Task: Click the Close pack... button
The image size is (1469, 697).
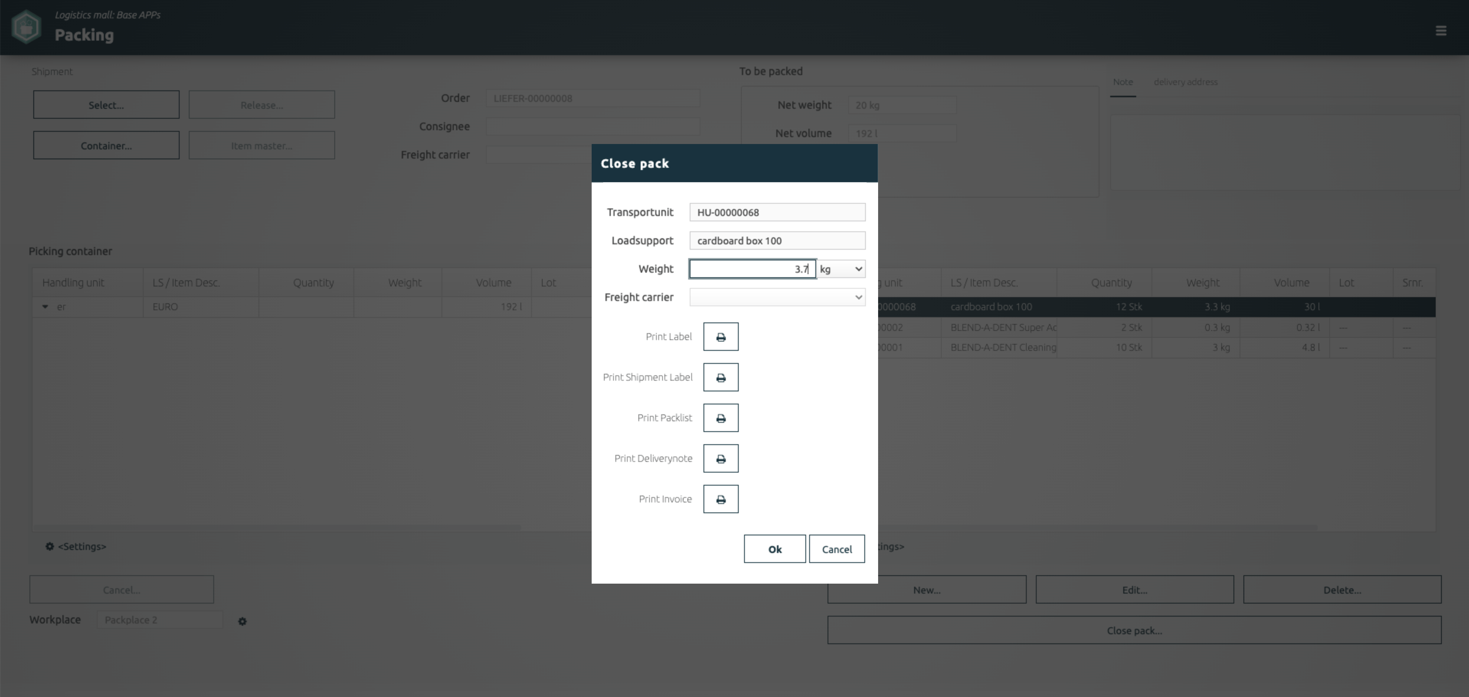Action: pos(1134,630)
